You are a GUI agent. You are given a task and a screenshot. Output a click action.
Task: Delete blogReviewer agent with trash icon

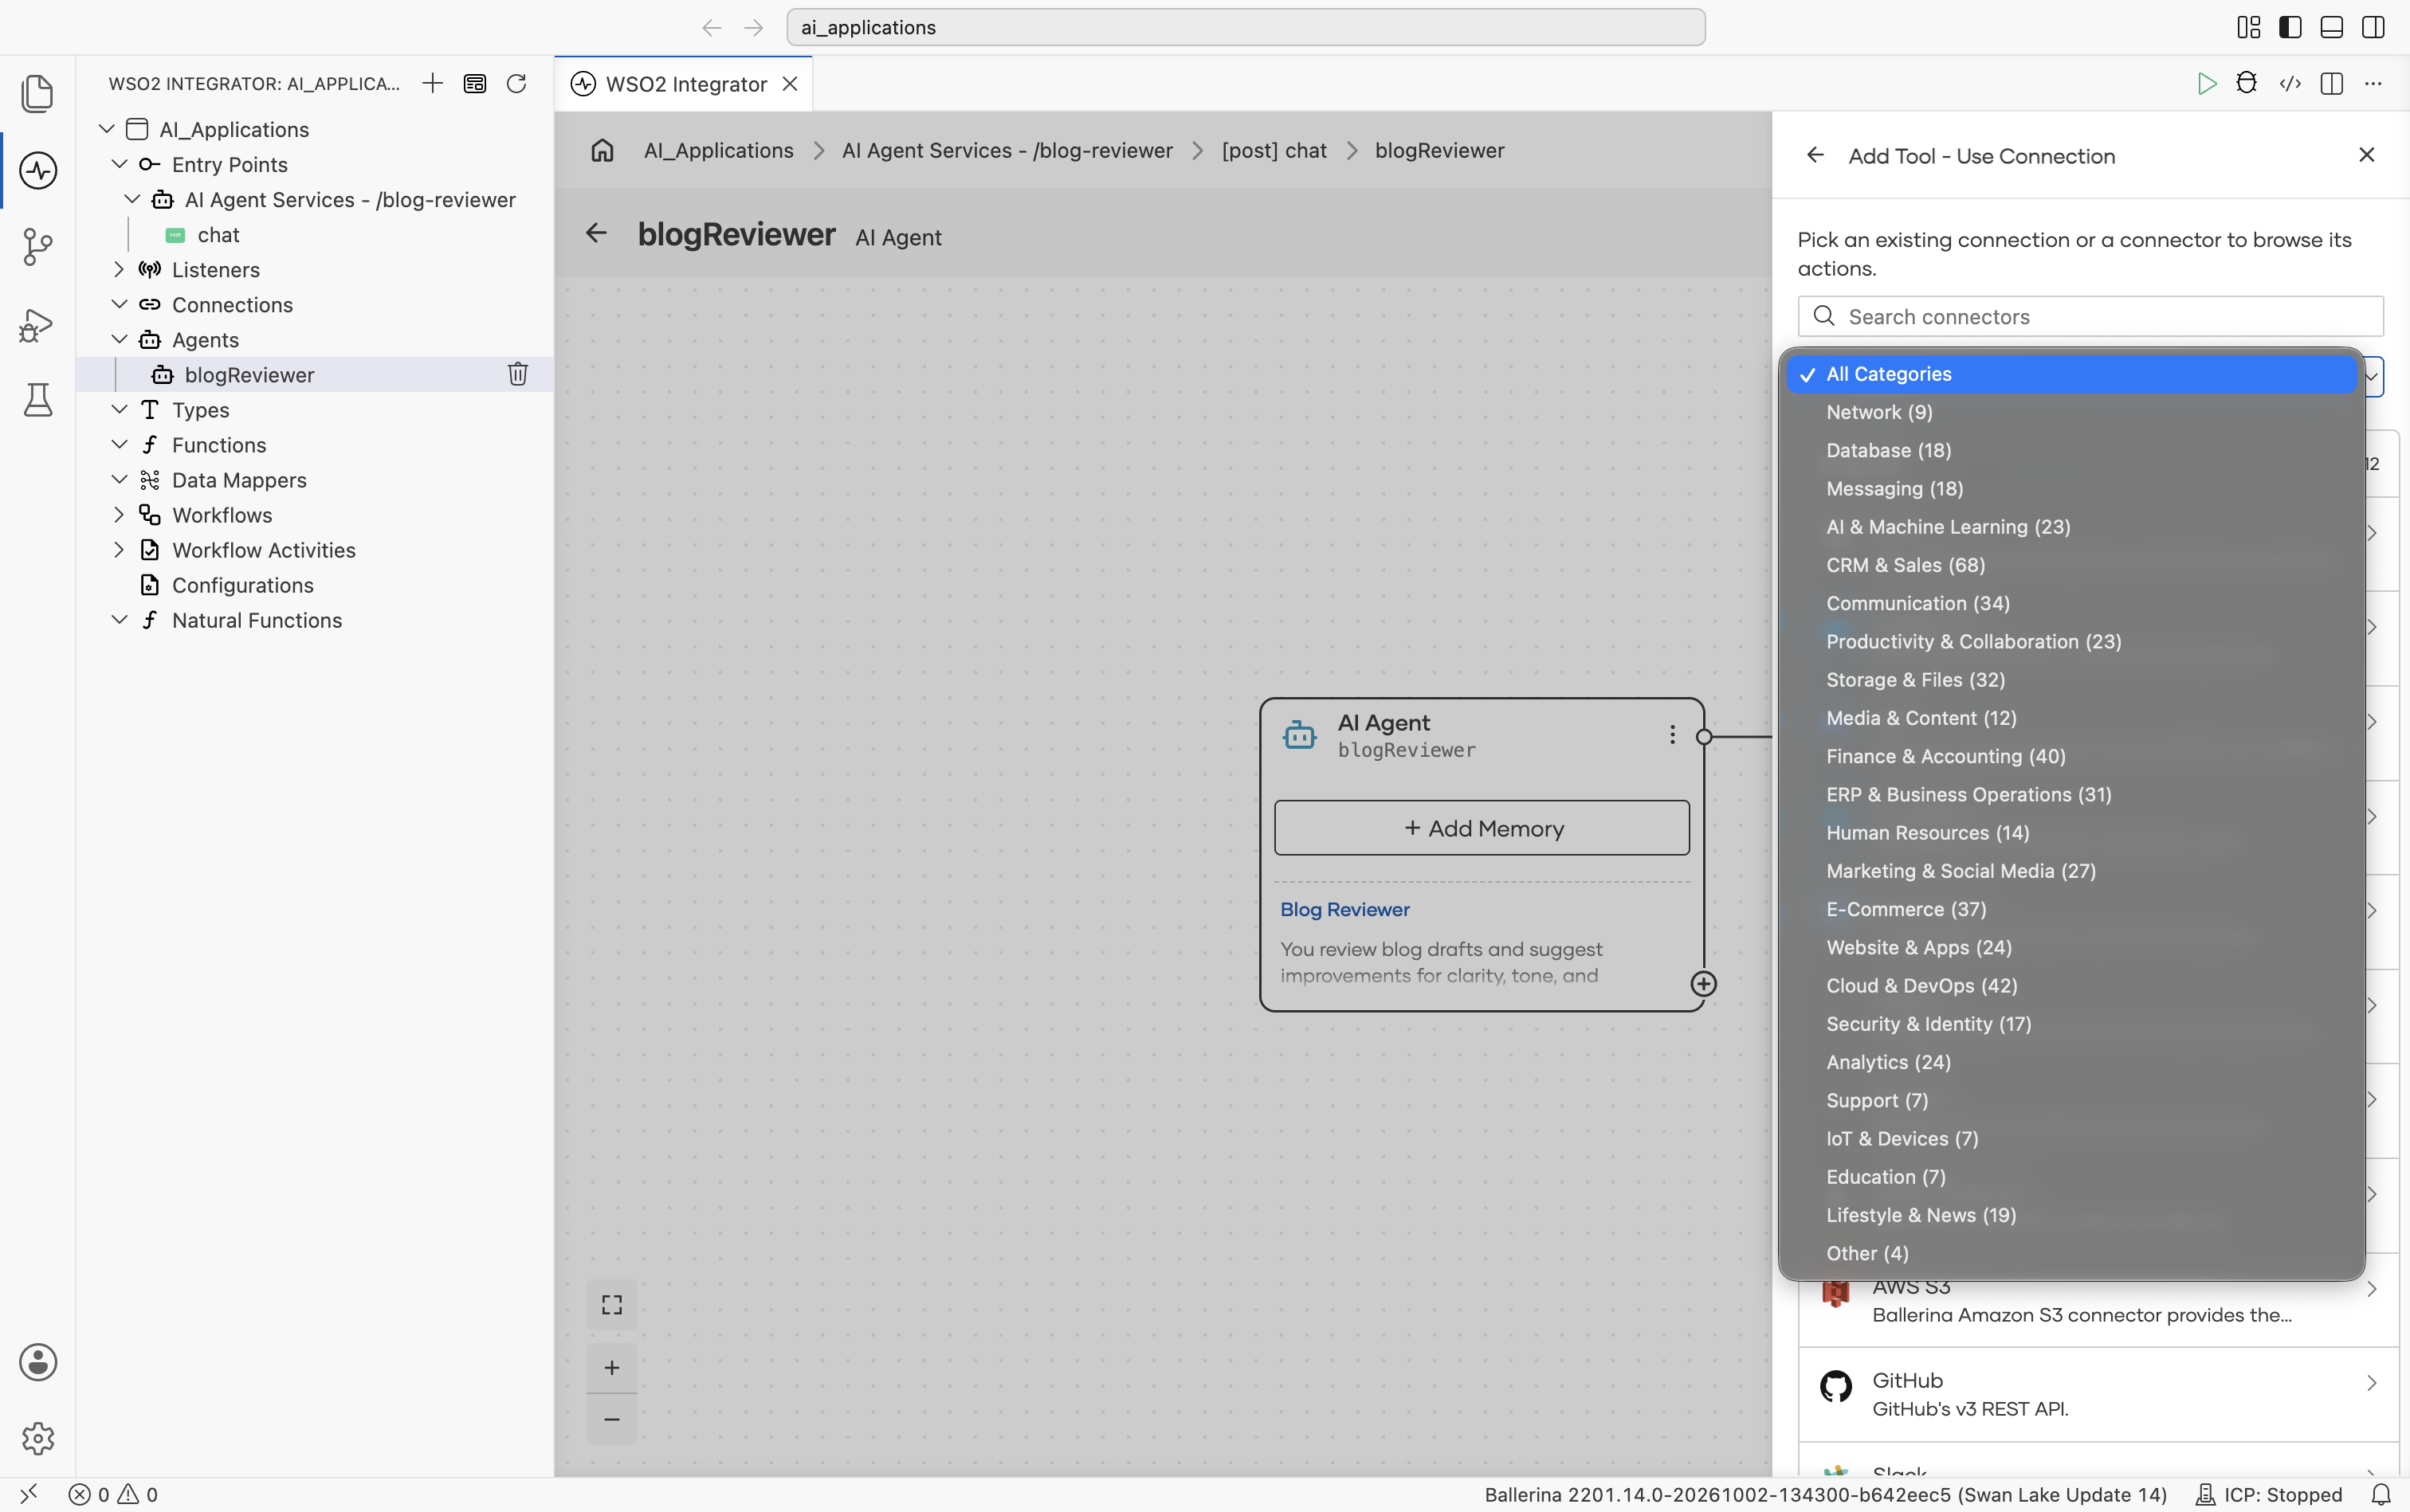point(517,374)
